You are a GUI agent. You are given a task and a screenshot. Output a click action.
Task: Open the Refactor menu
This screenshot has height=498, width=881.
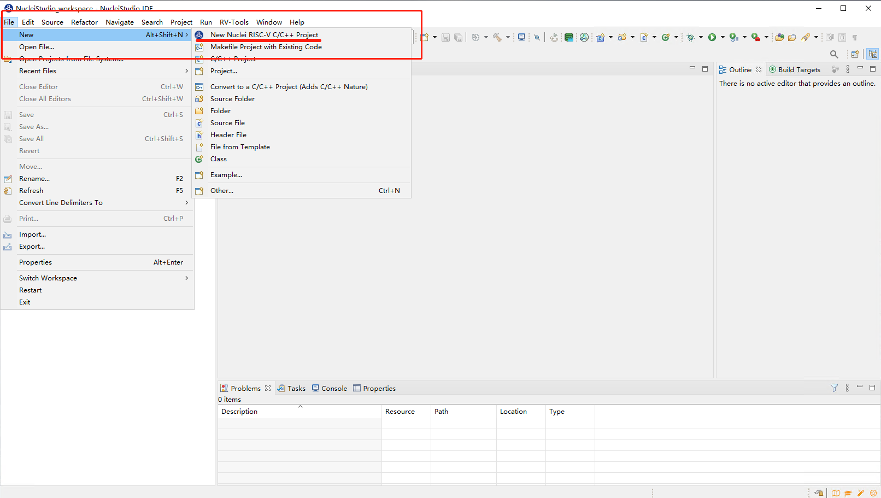(84, 22)
